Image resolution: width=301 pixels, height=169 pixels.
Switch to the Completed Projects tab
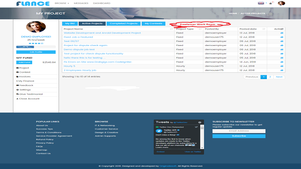(x=123, y=24)
